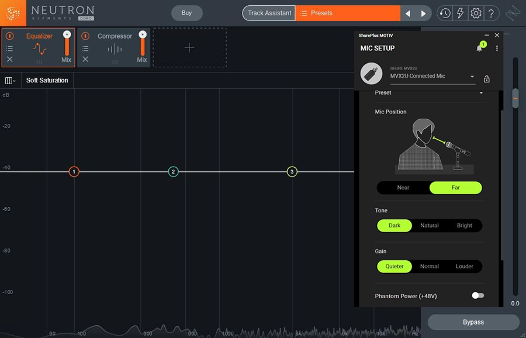
Task: Click the Compressor module drag handle dots
Action: coord(115,62)
